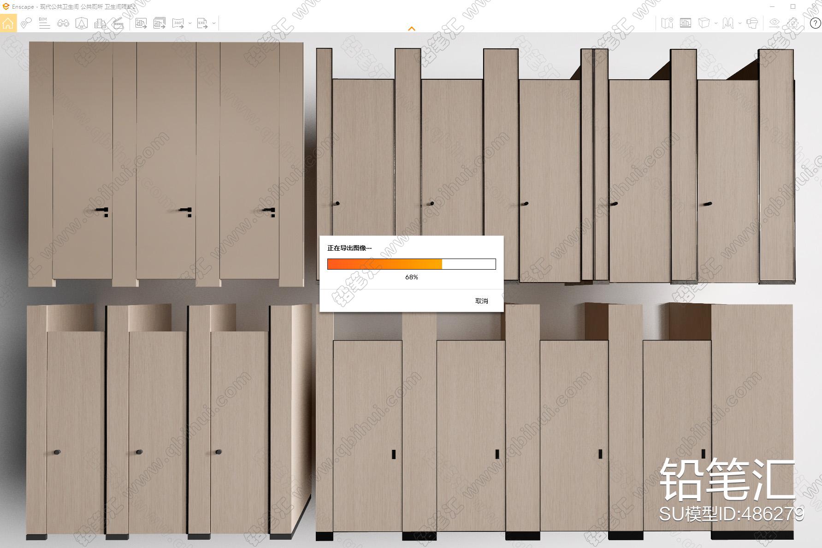Click the single screenshot export icon
822x548 pixels.
141,23
